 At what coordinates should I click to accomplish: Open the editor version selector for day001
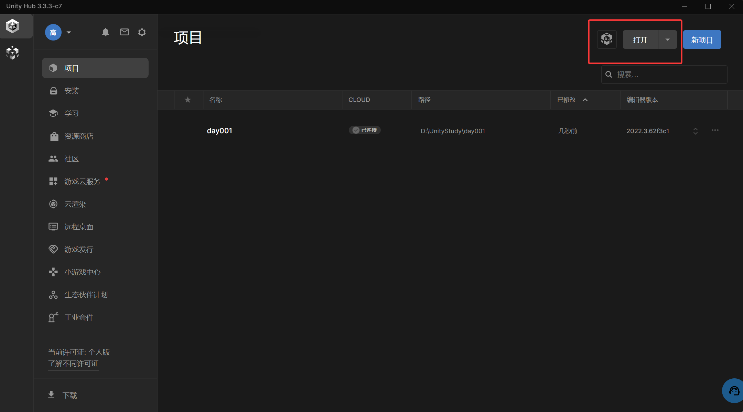click(695, 131)
